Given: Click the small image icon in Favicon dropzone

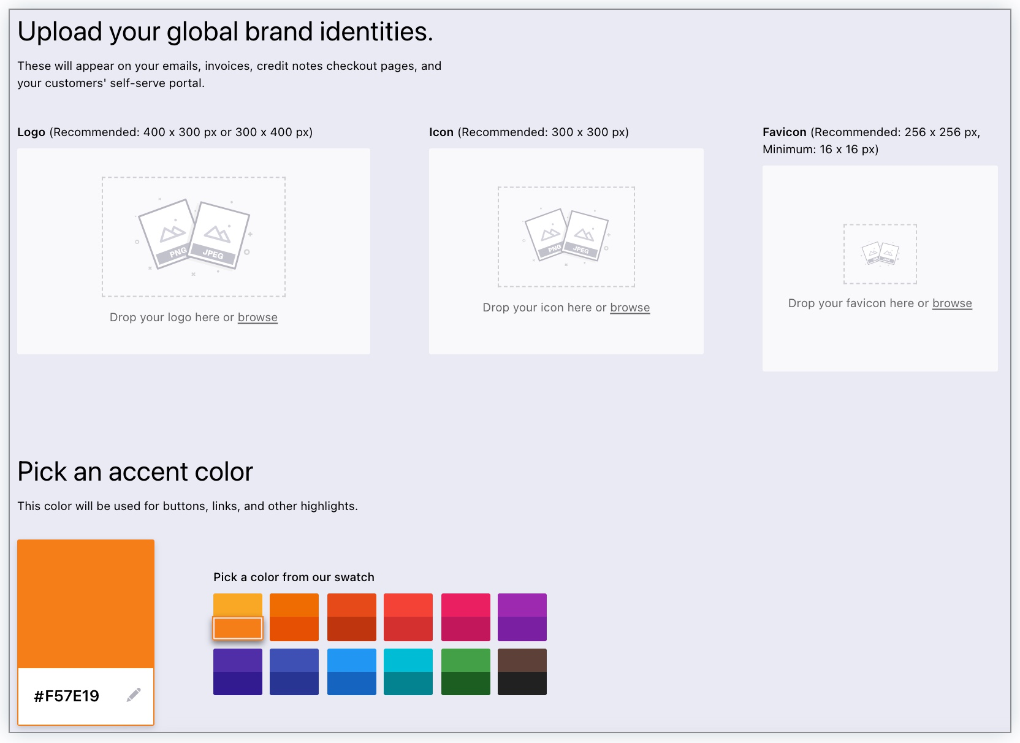Looking at the screenshot, I should pos(880,253).
